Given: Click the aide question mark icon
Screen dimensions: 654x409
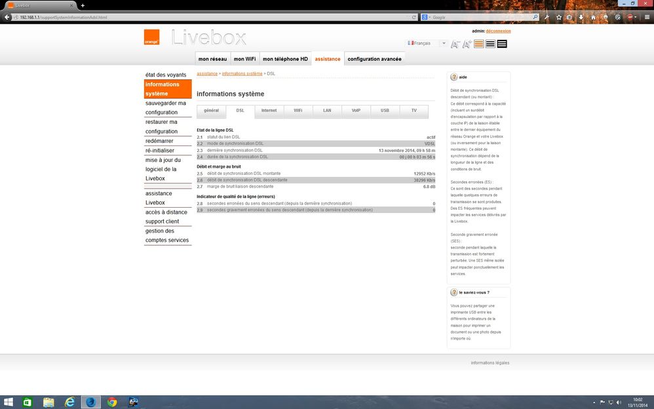Looking at the screenshot, I should pos(453,77).
